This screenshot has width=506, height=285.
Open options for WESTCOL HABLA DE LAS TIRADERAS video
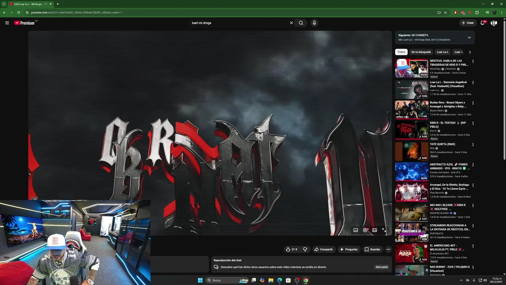pos(473,61)
